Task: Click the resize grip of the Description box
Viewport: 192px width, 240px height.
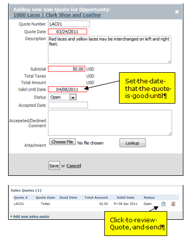Action: [x=169, y=62]
